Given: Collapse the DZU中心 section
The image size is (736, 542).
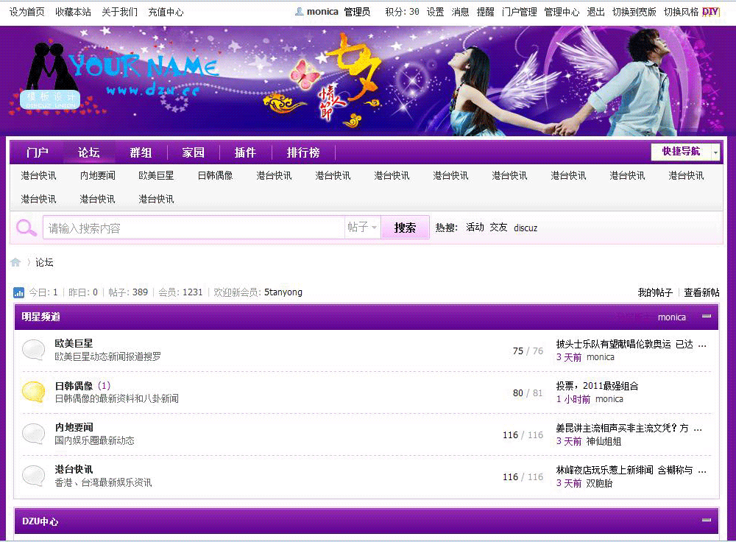Looking at the screenshot, I should click(x=707, y=521).
